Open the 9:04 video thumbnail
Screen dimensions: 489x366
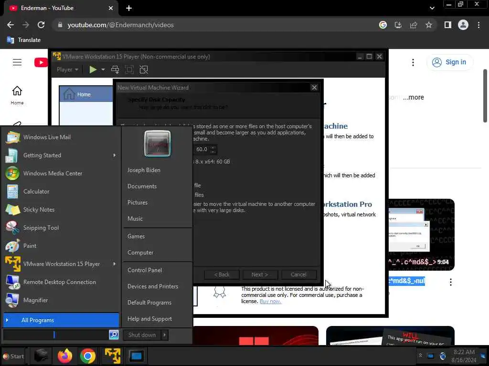(421, 234)
